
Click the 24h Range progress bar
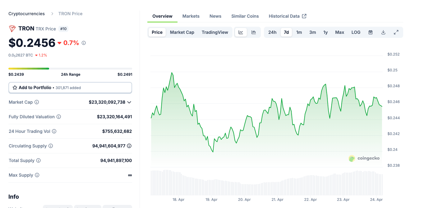point(70,68)
